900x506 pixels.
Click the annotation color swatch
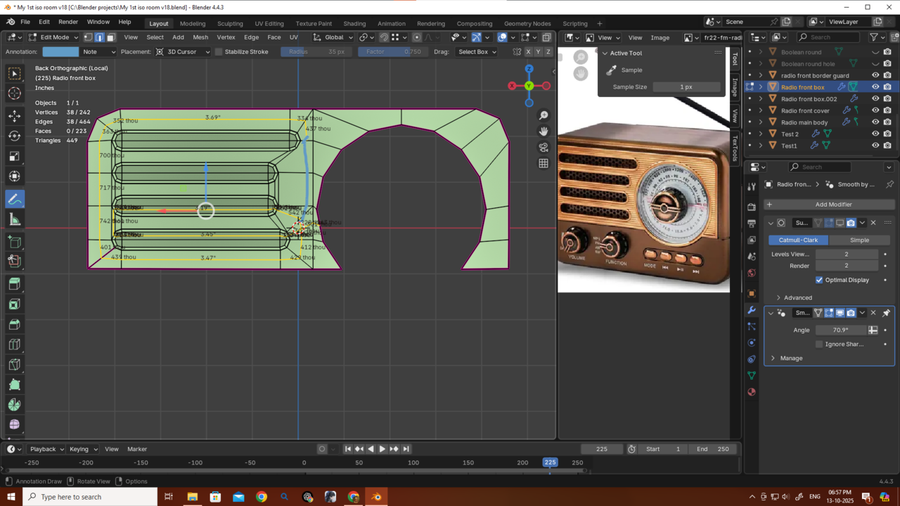point(60,52)
